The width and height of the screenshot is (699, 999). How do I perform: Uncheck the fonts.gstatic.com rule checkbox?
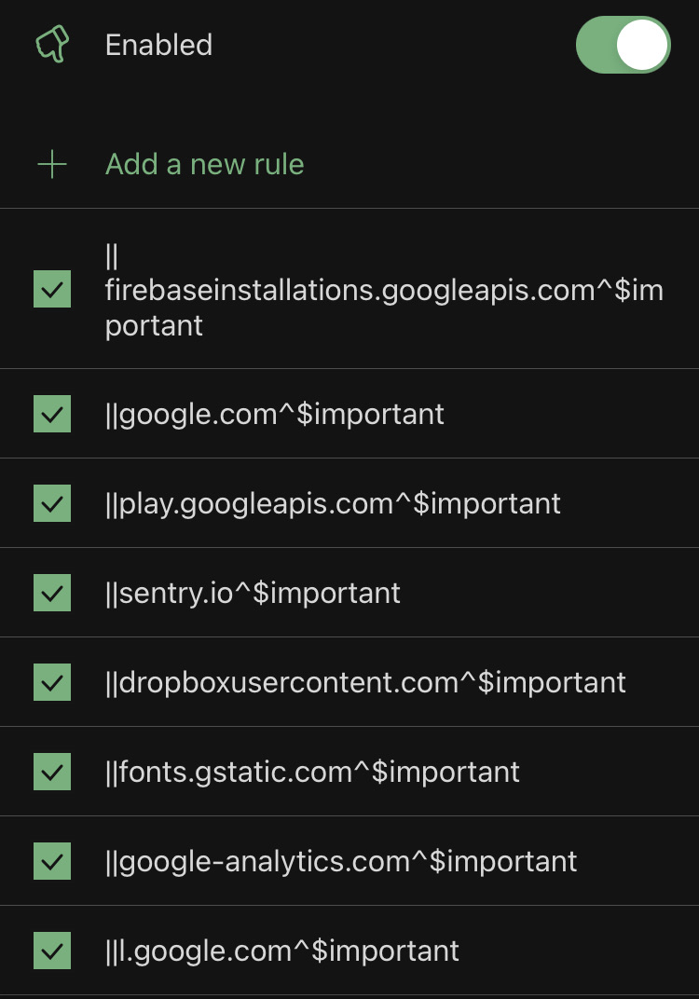[x=52, y=772]
